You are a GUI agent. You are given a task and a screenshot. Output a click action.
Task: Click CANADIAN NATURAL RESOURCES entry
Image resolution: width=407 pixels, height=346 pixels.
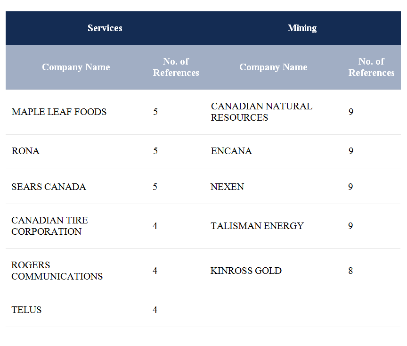(261, 112)
